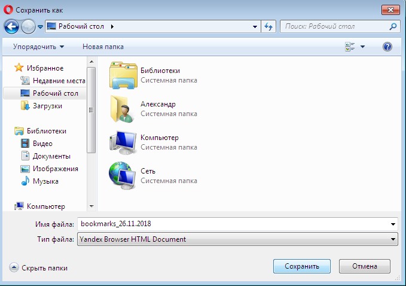Open the view options dropdown arrow
The height and width of the screenshot is (286, 406).
[x=362, y=47]
